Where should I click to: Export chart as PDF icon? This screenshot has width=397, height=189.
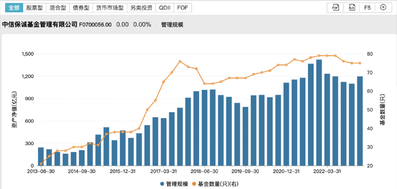coord(335,7)
